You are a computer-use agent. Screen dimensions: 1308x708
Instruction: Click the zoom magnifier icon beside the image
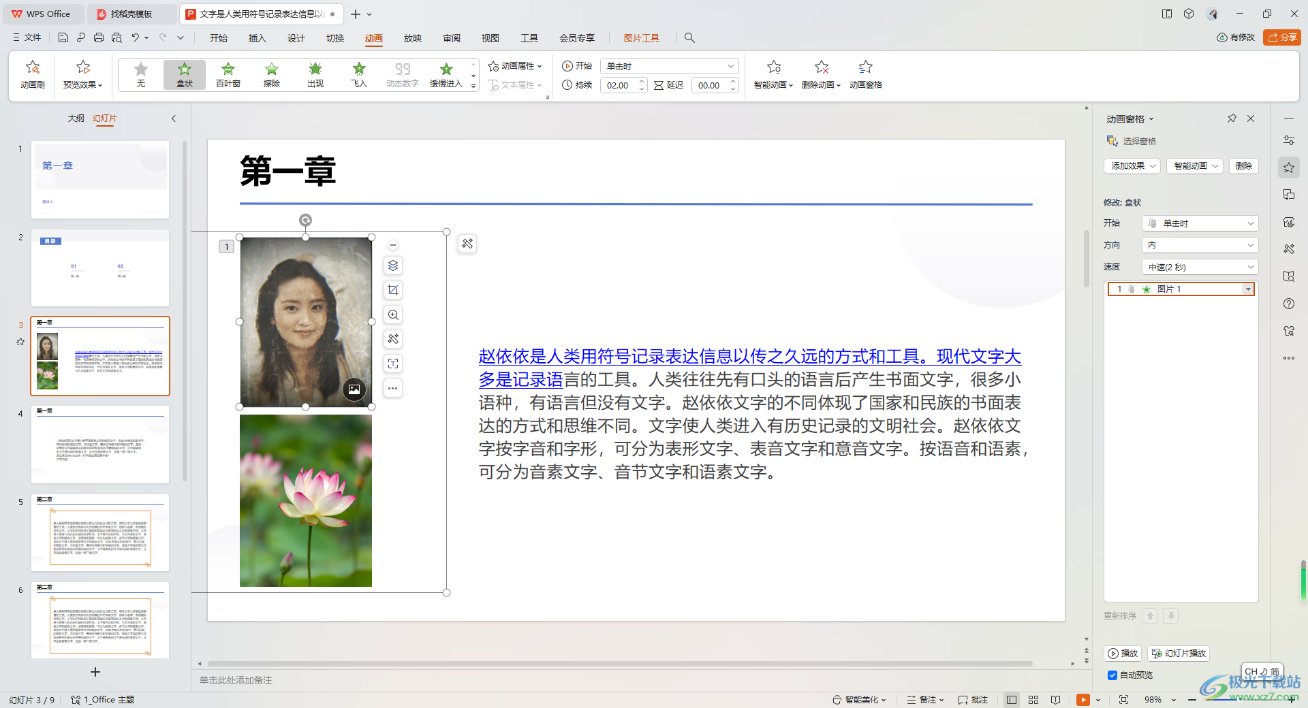(393, 315)
